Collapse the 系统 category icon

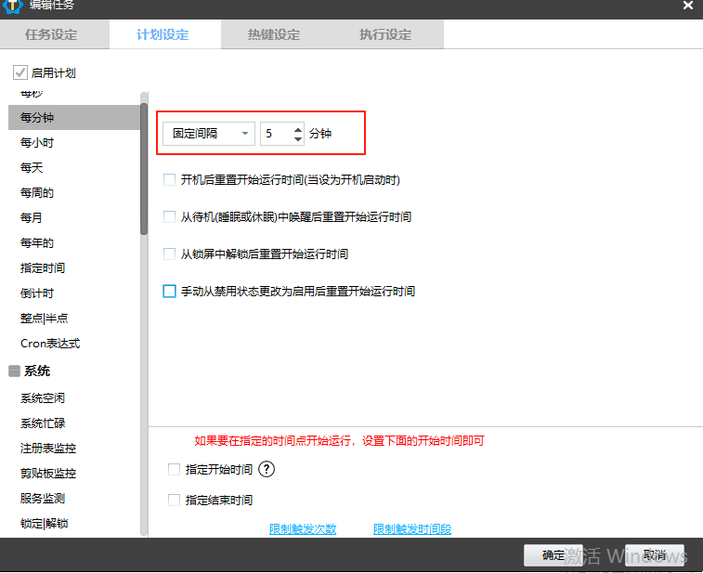14,371
